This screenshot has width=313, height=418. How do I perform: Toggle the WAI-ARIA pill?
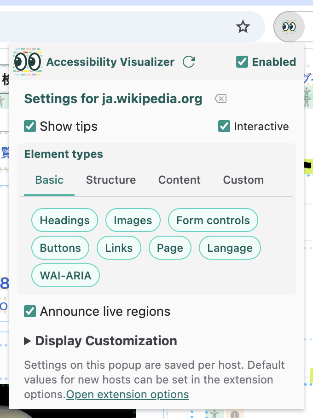pyautogui.click(x=65, y=275)
